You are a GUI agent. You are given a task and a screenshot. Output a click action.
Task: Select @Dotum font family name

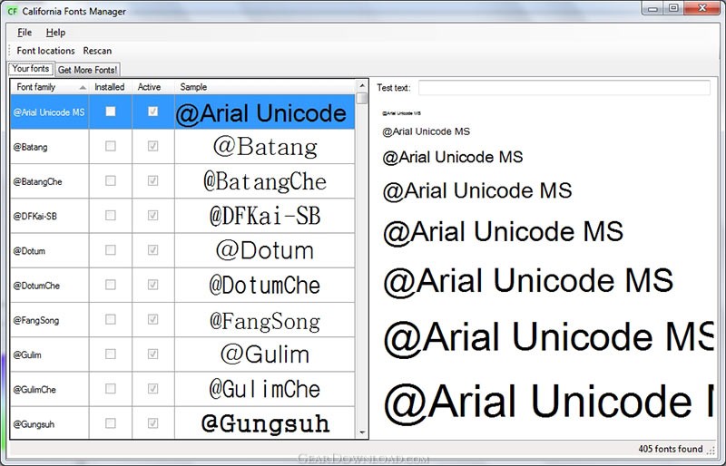(29, 251)
